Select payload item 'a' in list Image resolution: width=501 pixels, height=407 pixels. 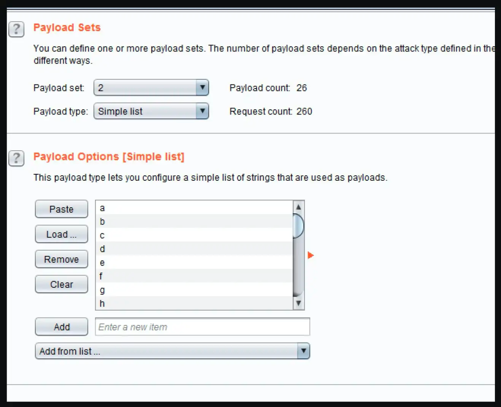(x=194, y=208)
